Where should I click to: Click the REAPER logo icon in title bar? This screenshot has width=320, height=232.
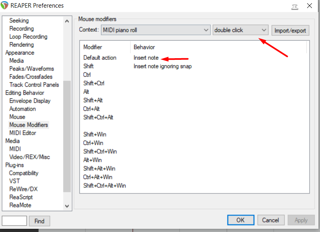point(4,6)
